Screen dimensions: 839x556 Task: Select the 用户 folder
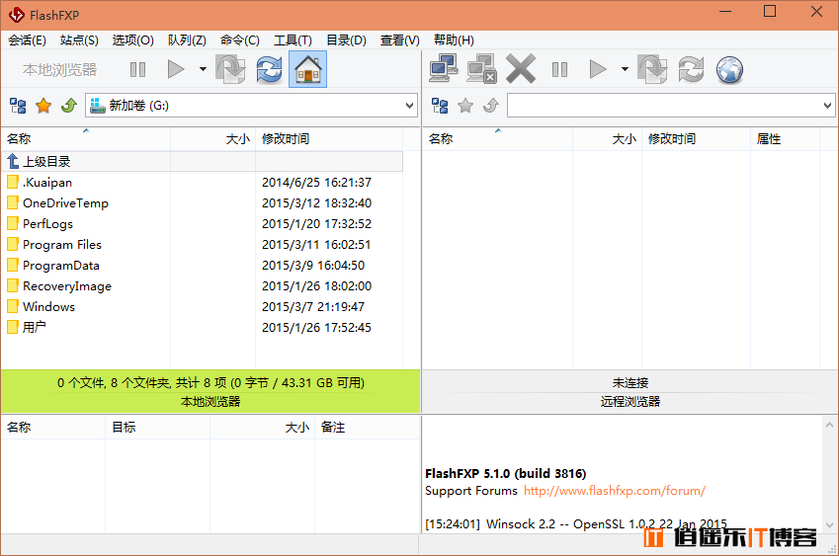[x=27, y=327]
